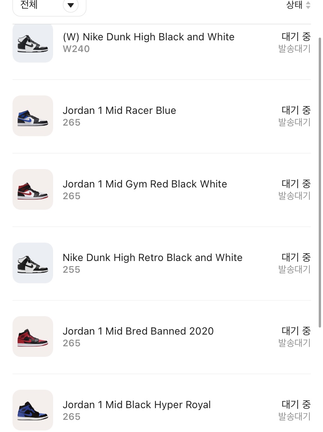Open Nike Dunk High Retro thumbnail
The width and height of the screenshot is (323, 432).
(x=33, y=263)
